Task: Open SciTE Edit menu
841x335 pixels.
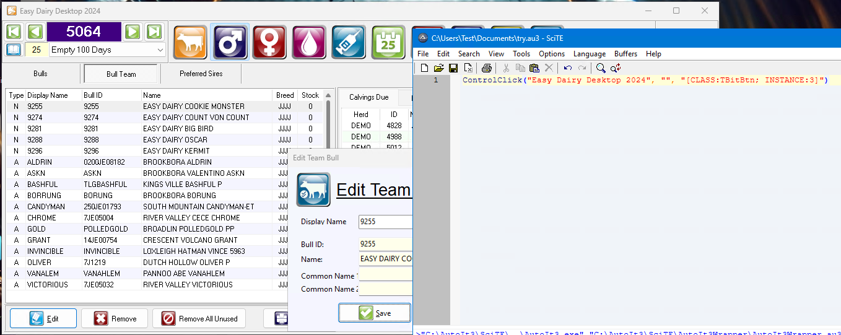Action: coord(443,54)
